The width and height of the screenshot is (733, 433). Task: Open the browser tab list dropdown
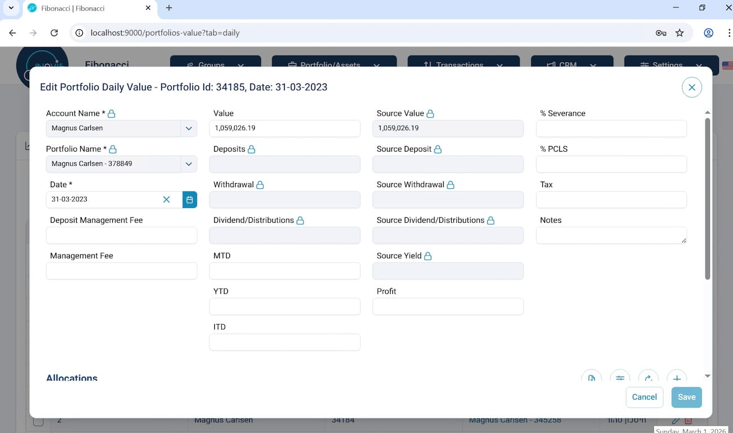[11, 8]
